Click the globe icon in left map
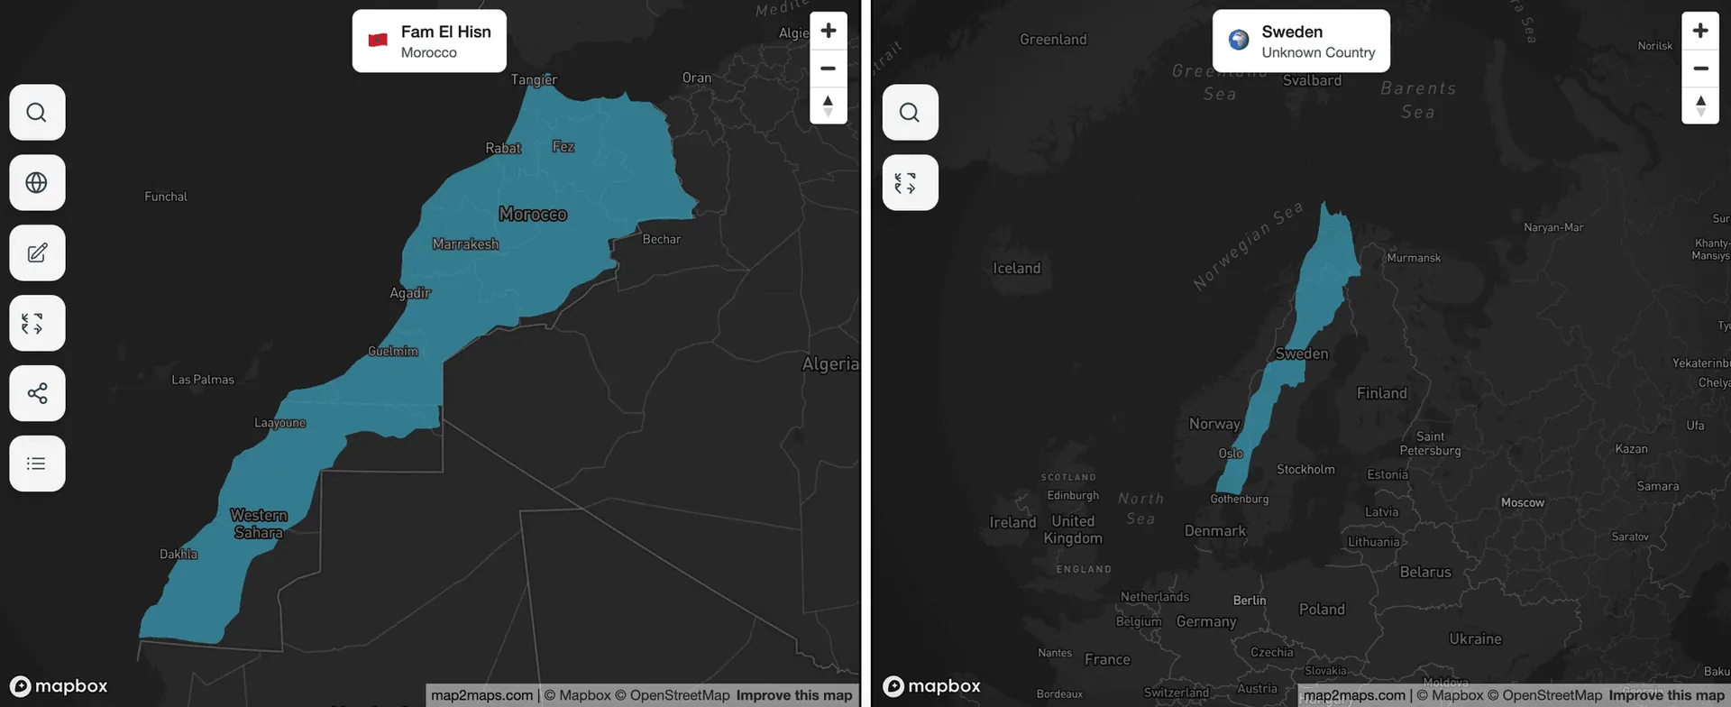The image size is (1731, 707). (37, 183)
